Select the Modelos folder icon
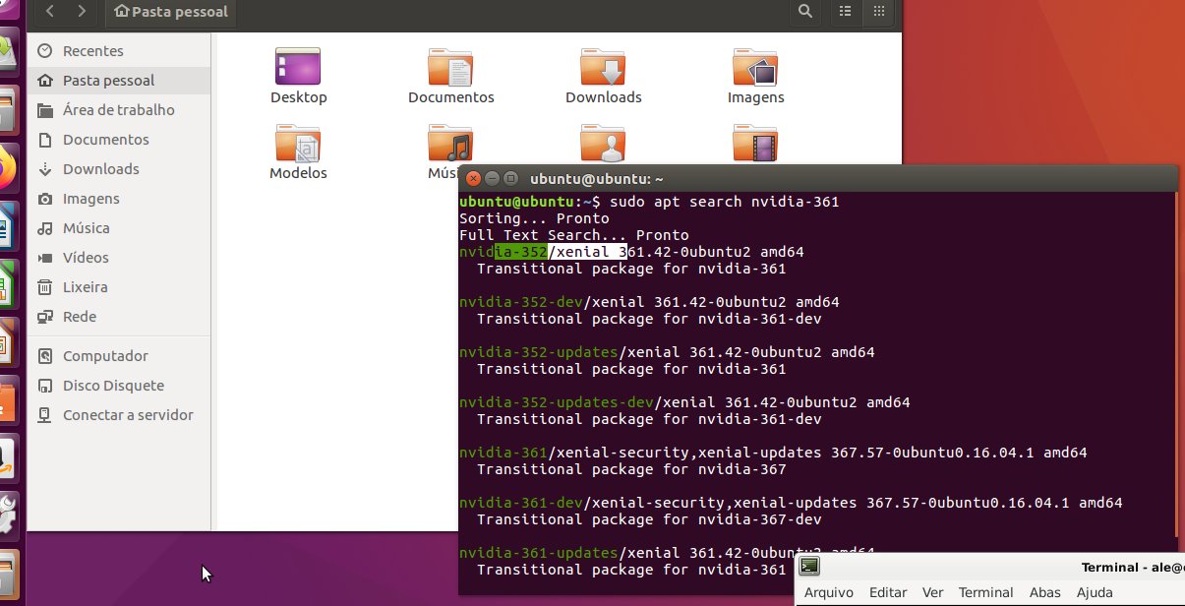 point(298,143)
